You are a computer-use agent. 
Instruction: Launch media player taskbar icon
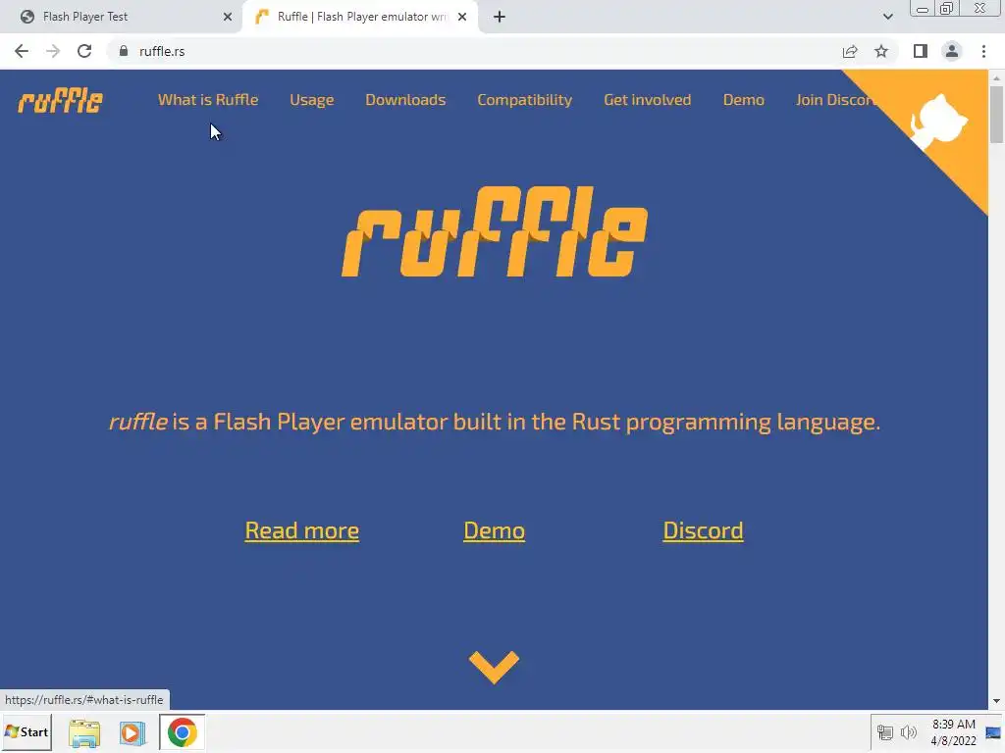(132, 732)
